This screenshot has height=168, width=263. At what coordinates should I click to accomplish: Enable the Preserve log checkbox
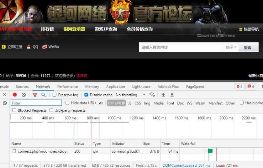[x=55, y=95]
